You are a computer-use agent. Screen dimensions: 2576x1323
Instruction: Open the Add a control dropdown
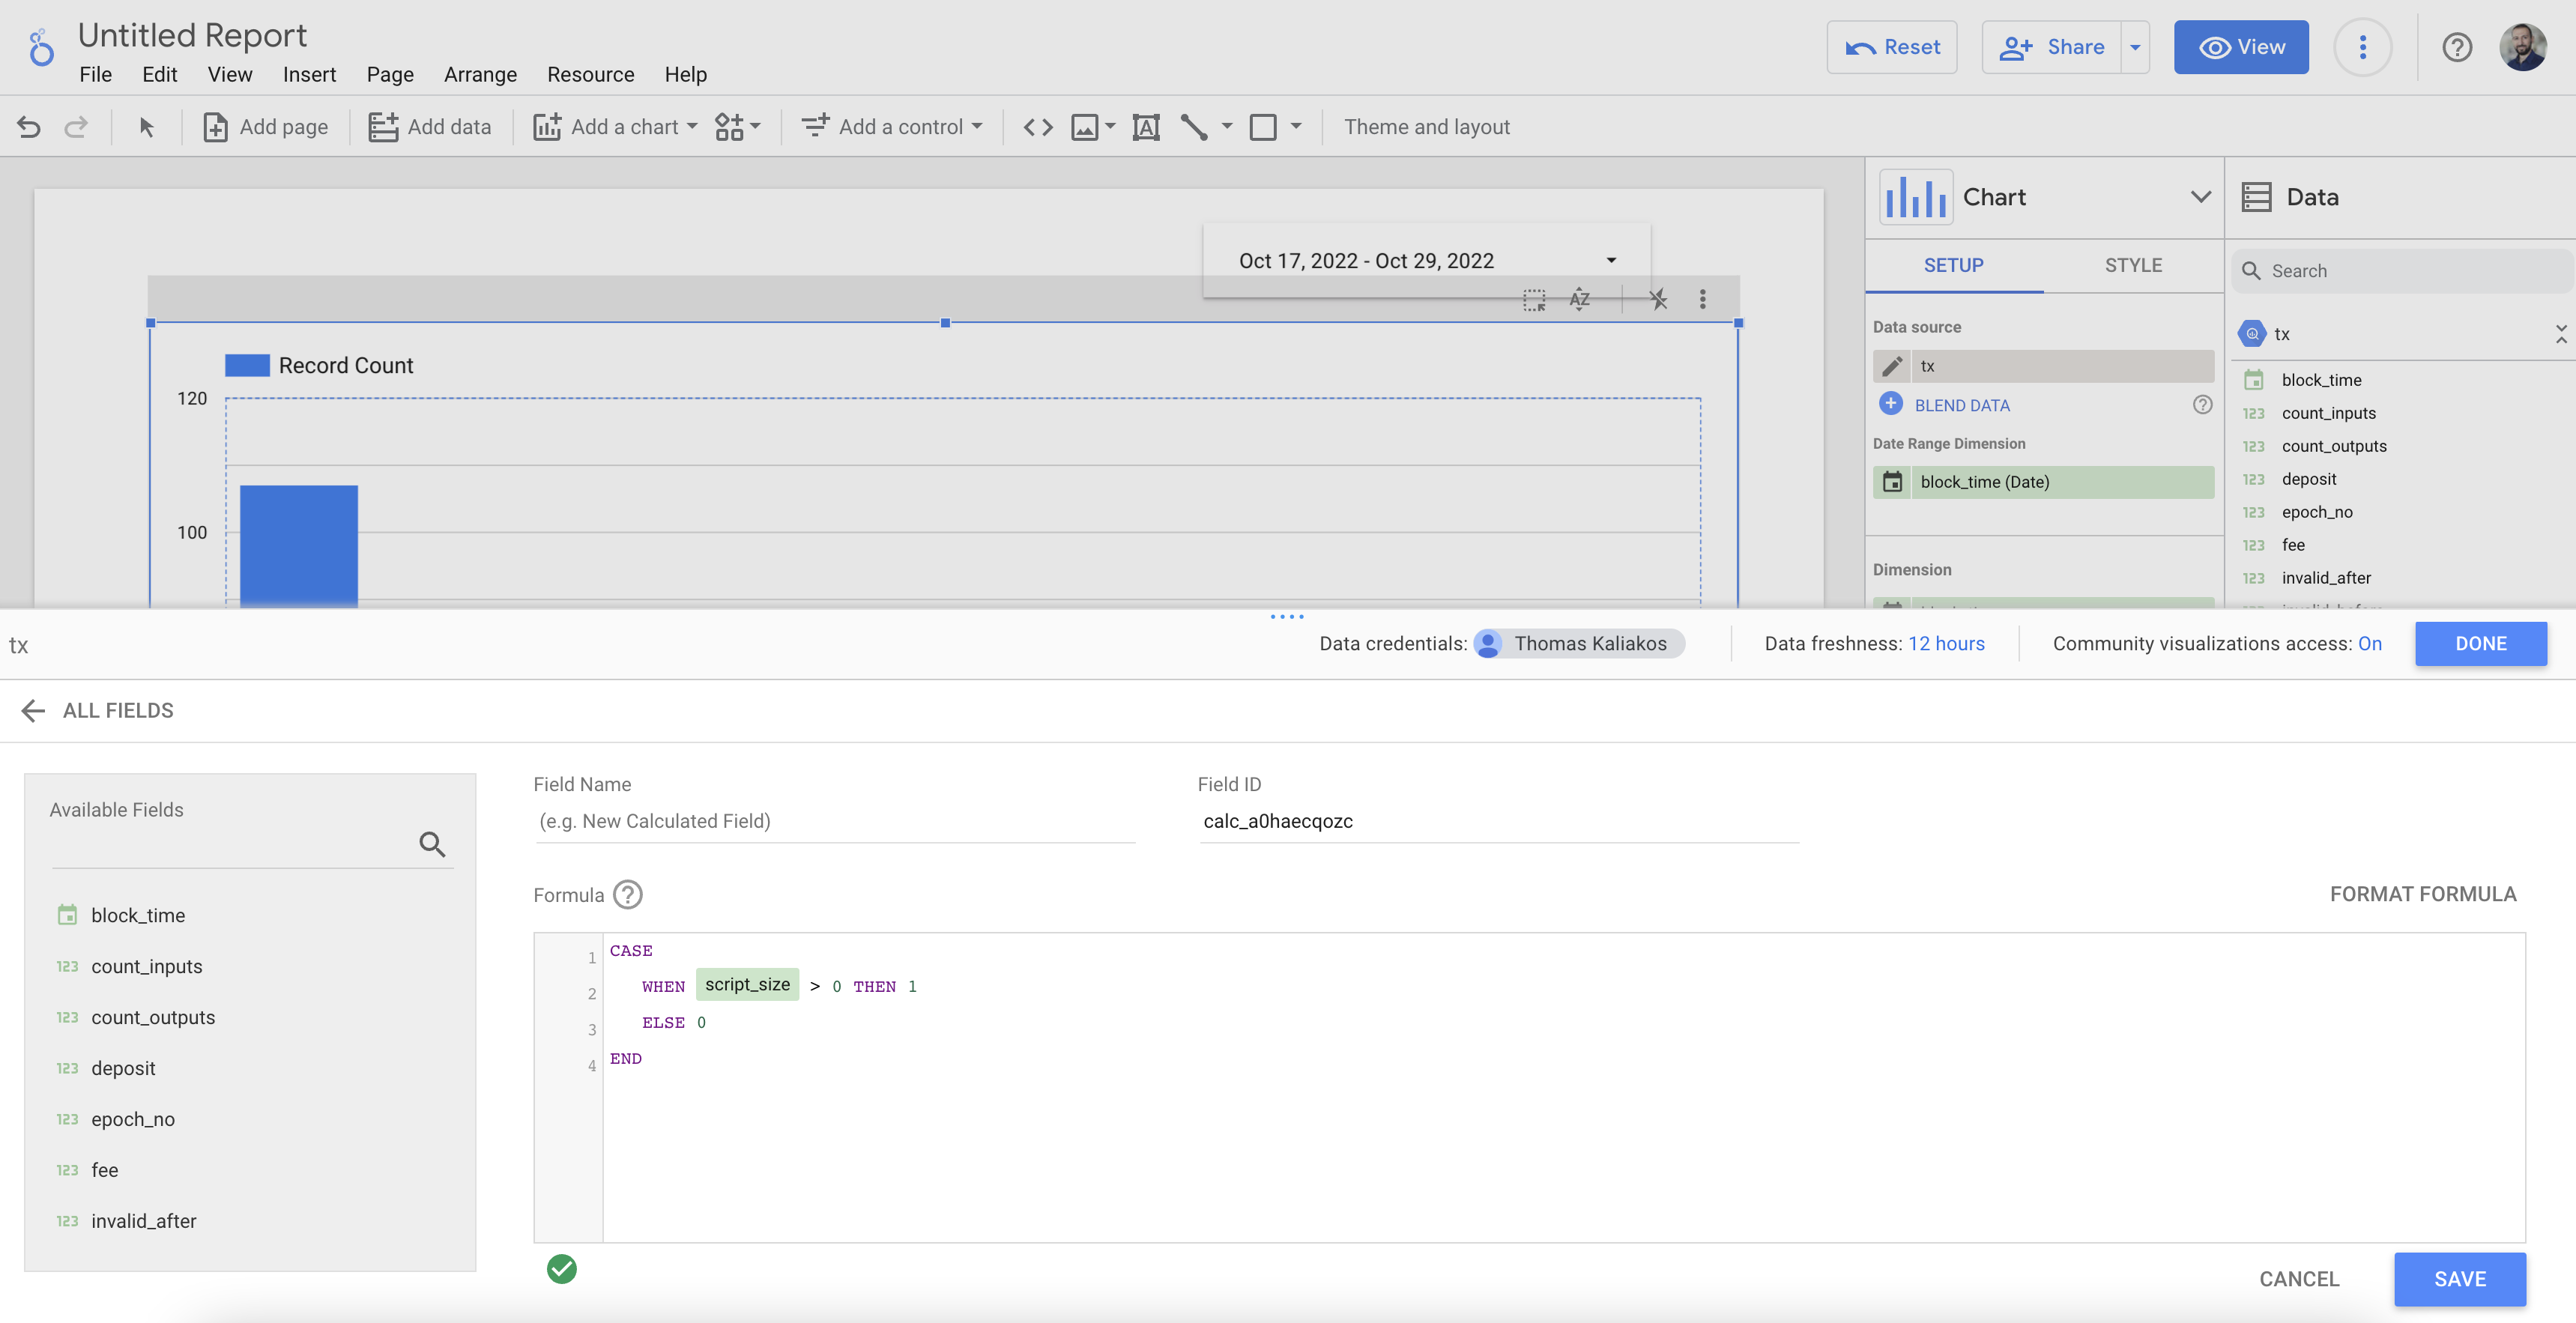(892, 127)
